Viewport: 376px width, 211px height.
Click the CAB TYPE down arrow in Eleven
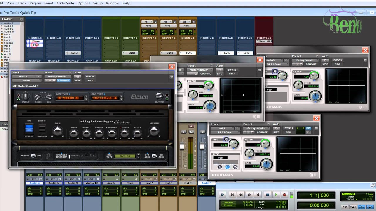click(121, 99)
